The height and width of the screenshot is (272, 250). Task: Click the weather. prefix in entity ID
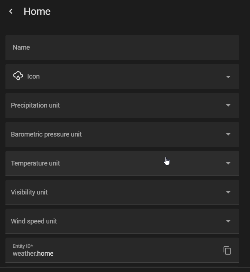coord(25,254)
